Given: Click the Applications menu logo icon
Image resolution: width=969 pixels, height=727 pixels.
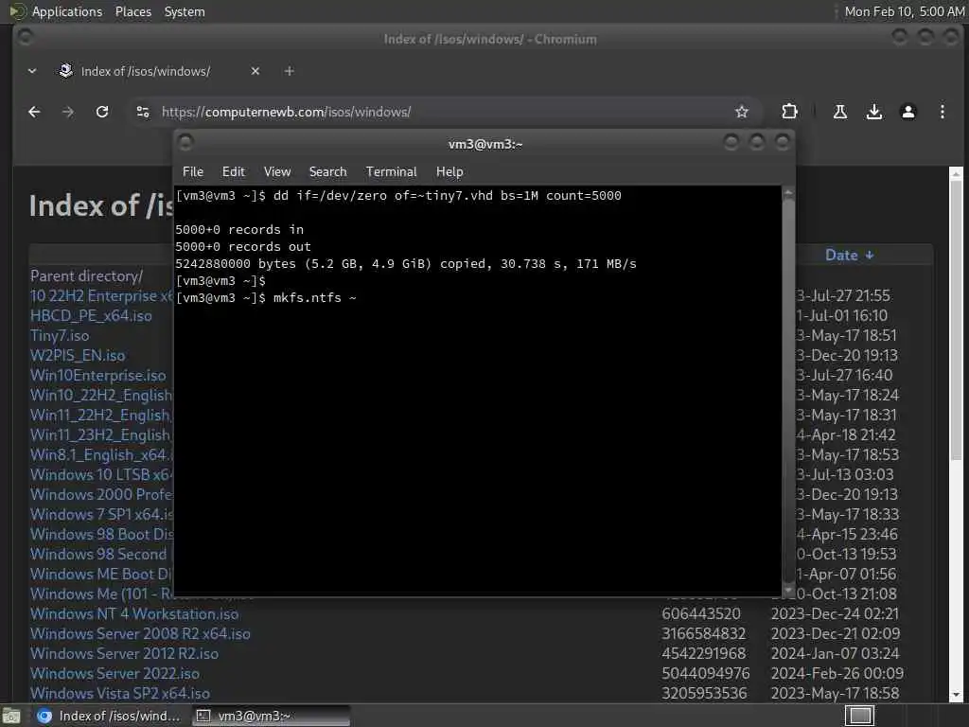Looking at the screenshot, I should coord(17,11).
